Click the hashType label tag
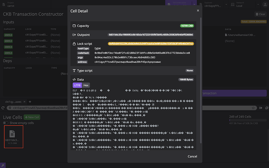This screenshot has width=269, height=168. (x=83, y=48)
